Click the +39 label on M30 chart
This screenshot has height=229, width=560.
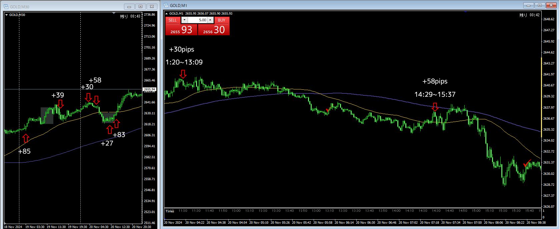(58, 95)
